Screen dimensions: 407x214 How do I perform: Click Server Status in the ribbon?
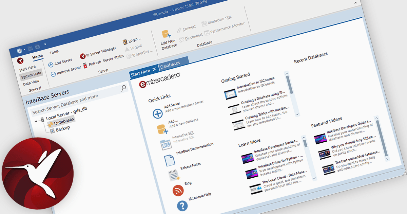click(114, 58)
